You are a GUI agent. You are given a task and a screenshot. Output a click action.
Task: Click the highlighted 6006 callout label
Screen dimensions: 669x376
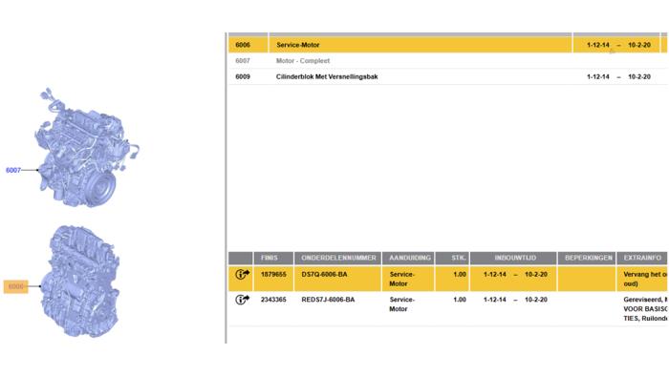pyautogui.click(x=16, y=286)
